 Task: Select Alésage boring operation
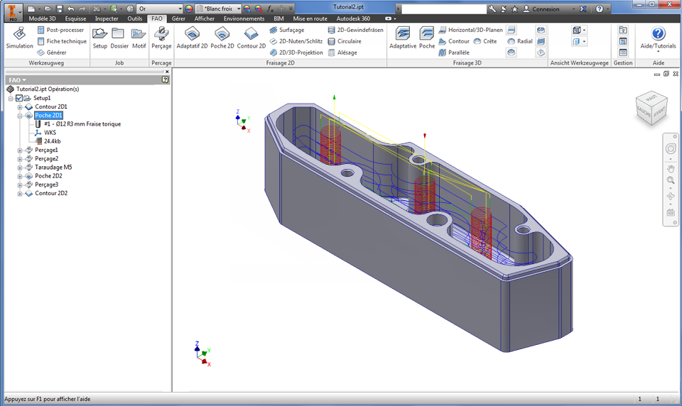[342, 53]
